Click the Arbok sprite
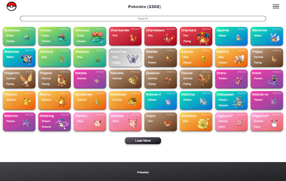Image resolution: width=286 pixels, height=181 pixels. tap(273, 80)
